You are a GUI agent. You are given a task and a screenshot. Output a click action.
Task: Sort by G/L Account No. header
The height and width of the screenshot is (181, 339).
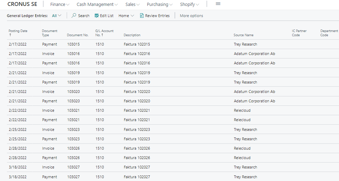104,33
